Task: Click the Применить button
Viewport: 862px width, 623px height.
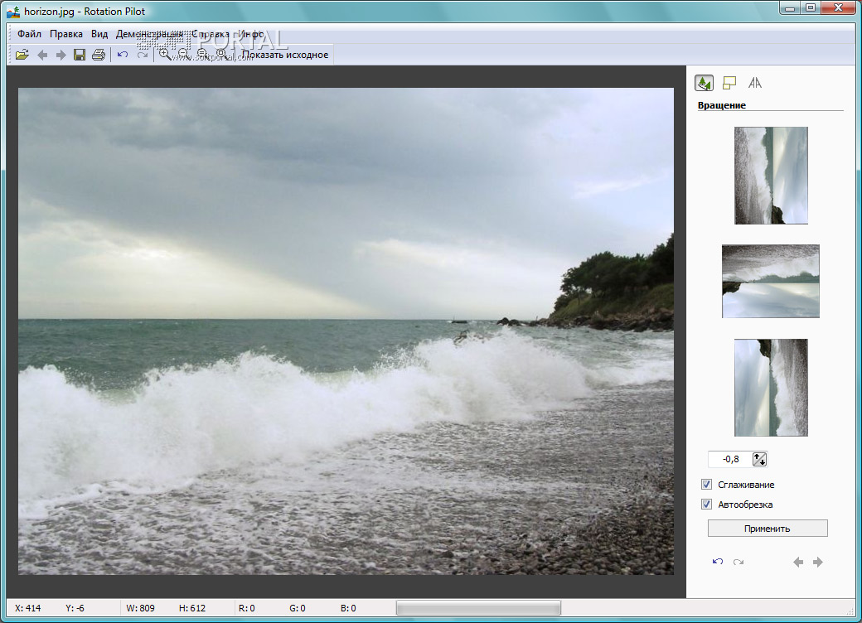Action: pos(768,529)
